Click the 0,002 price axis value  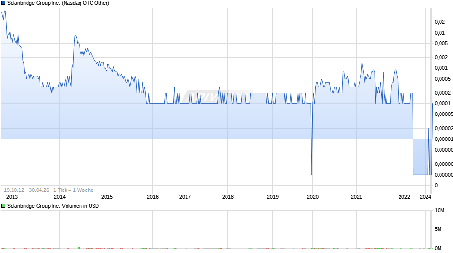[x=441, y=57]
